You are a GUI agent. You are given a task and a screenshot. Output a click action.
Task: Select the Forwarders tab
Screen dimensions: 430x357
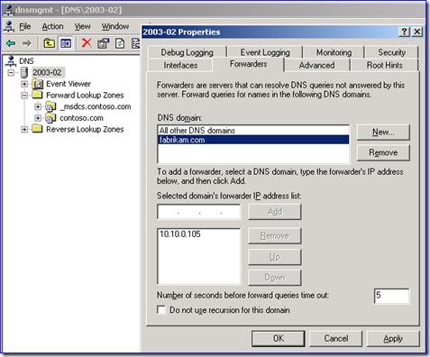point(248,64)
